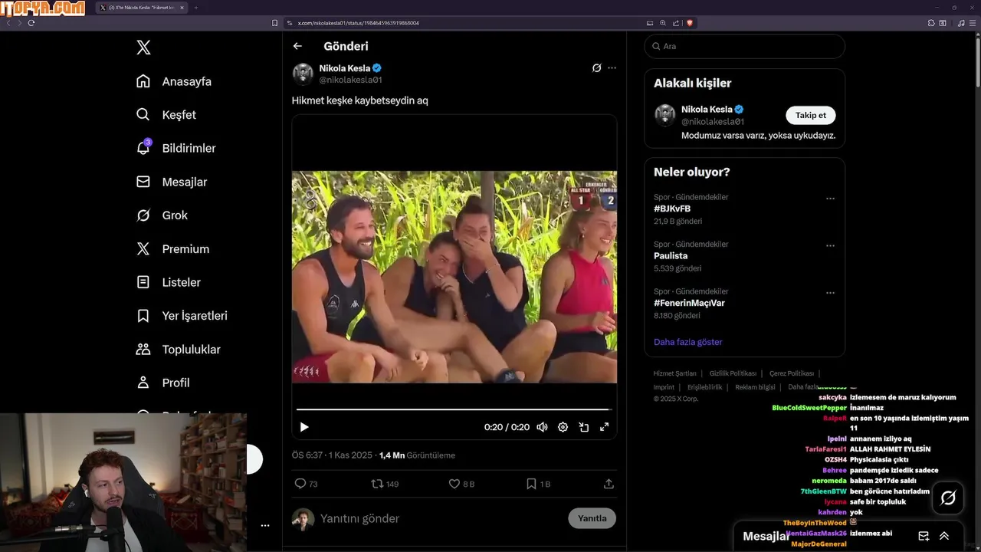Compose a new message in the Mesajlar drawer
Screen dimensions: 981x552
(x=924, y=536)
